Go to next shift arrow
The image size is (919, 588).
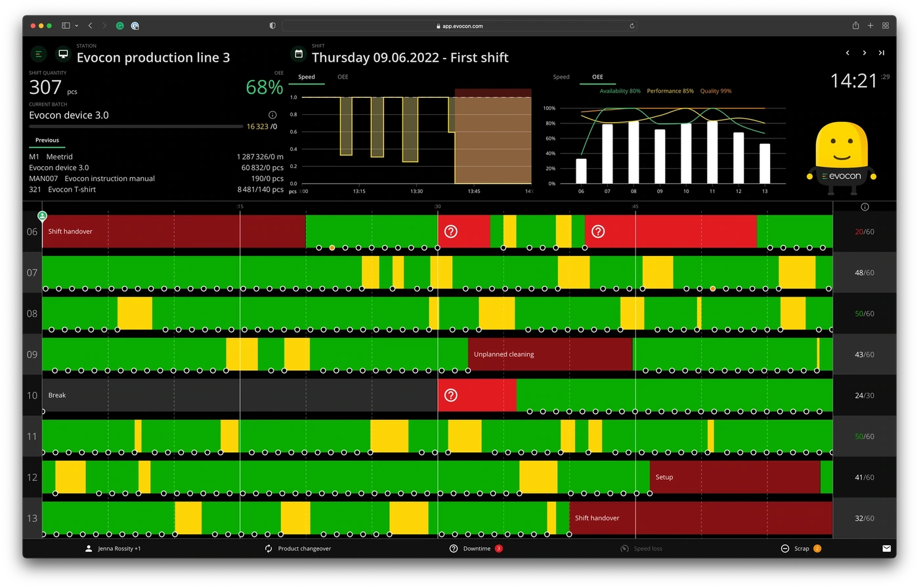pyautogui.click(x=864, y=53)
